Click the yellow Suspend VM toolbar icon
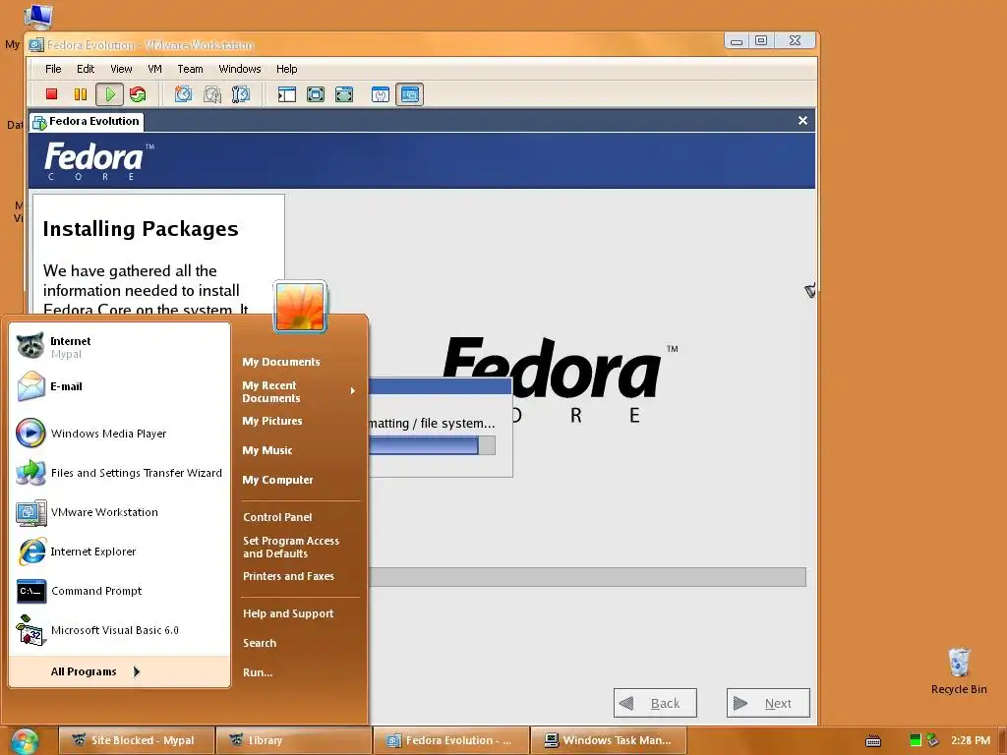Viewport: 1007px width, 755px height. (x=81, y=94)
